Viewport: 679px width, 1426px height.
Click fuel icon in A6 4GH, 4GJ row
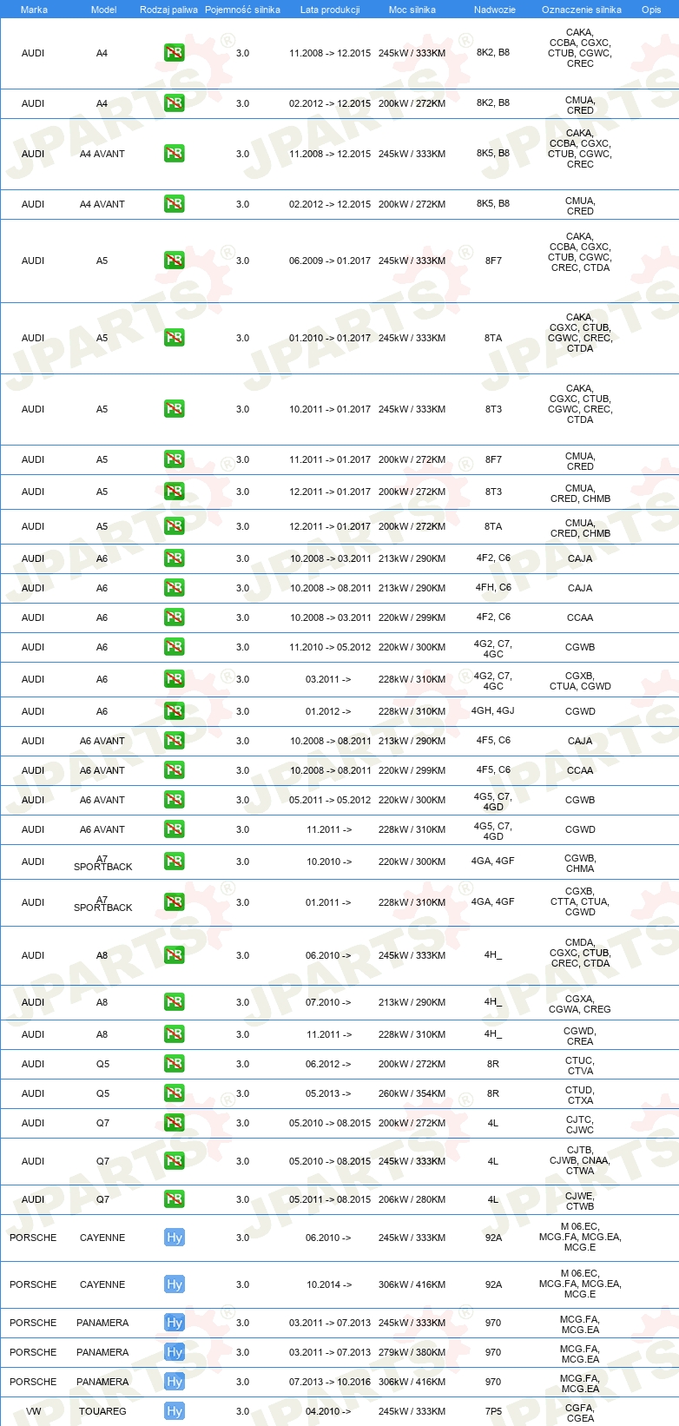(175, 711)
